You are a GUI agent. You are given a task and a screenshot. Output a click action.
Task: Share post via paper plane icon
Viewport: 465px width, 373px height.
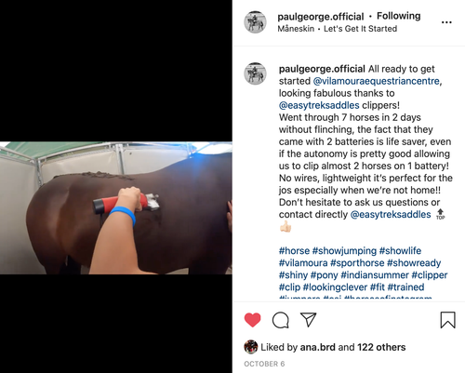click(x=308, y=319)
